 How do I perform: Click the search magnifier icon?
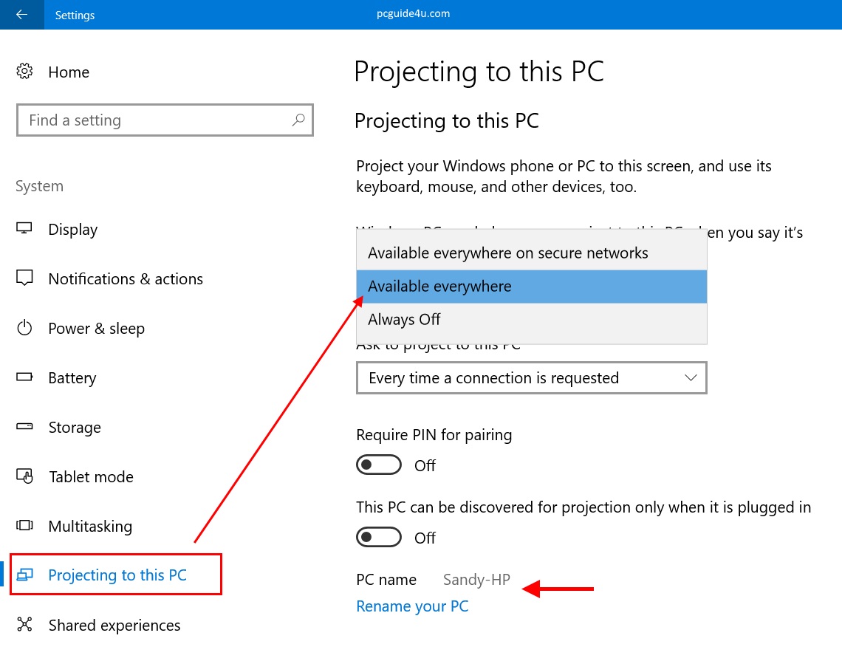click(x=298, y=120)
